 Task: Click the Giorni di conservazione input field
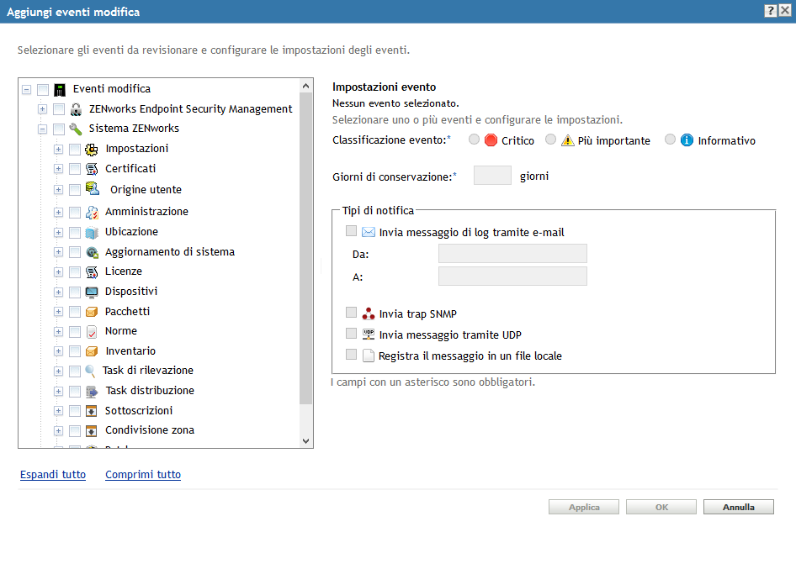[492, 176]
